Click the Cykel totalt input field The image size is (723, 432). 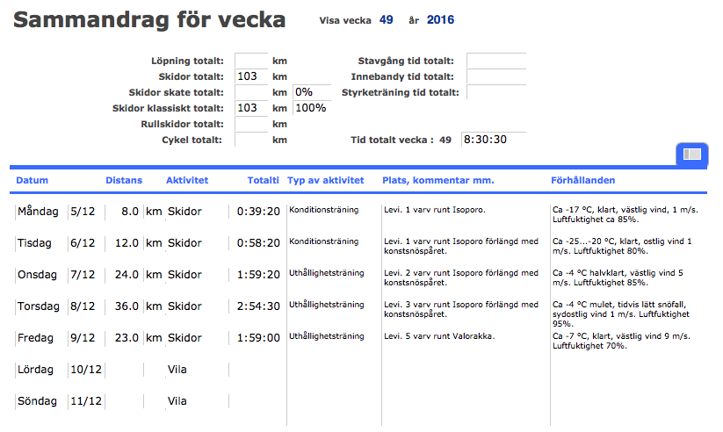251,140
